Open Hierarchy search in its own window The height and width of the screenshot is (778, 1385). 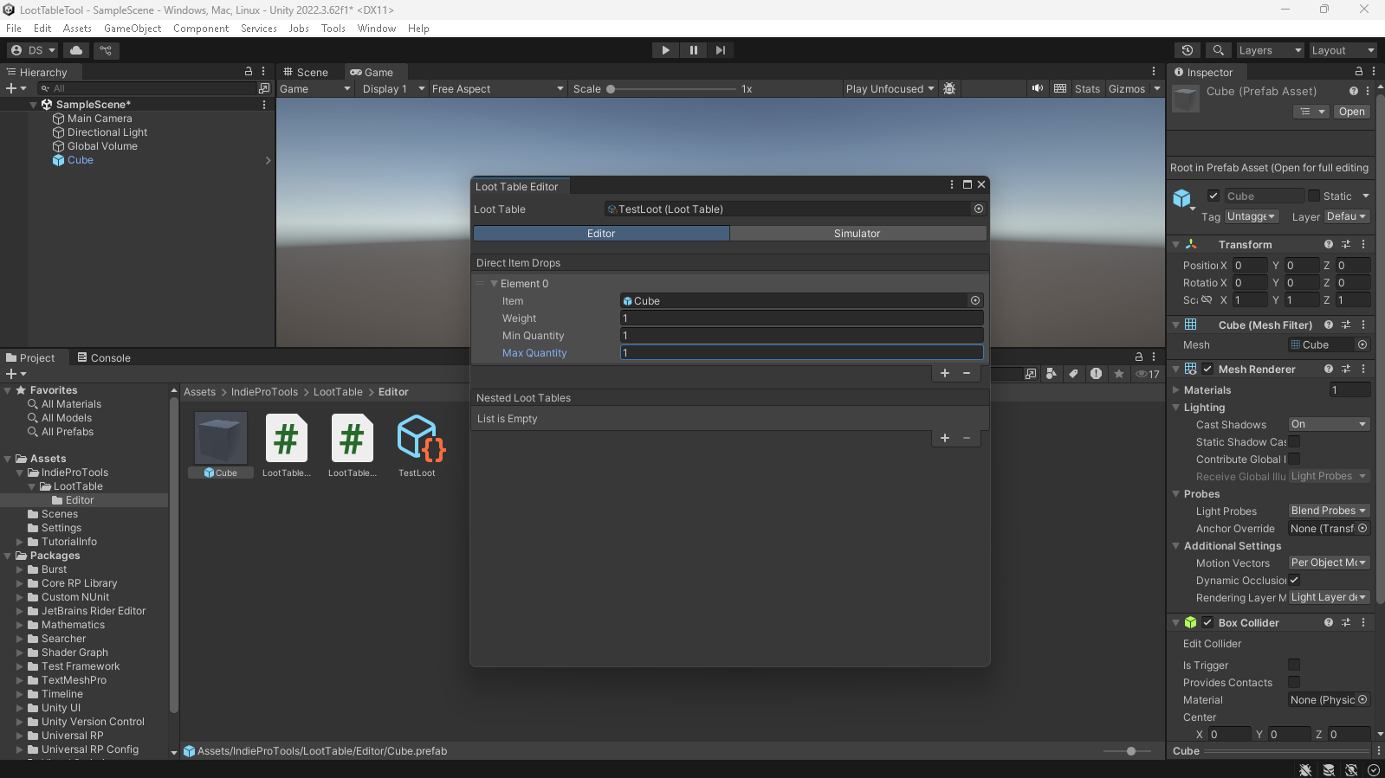pyautogui.click(x=264, y=88)
